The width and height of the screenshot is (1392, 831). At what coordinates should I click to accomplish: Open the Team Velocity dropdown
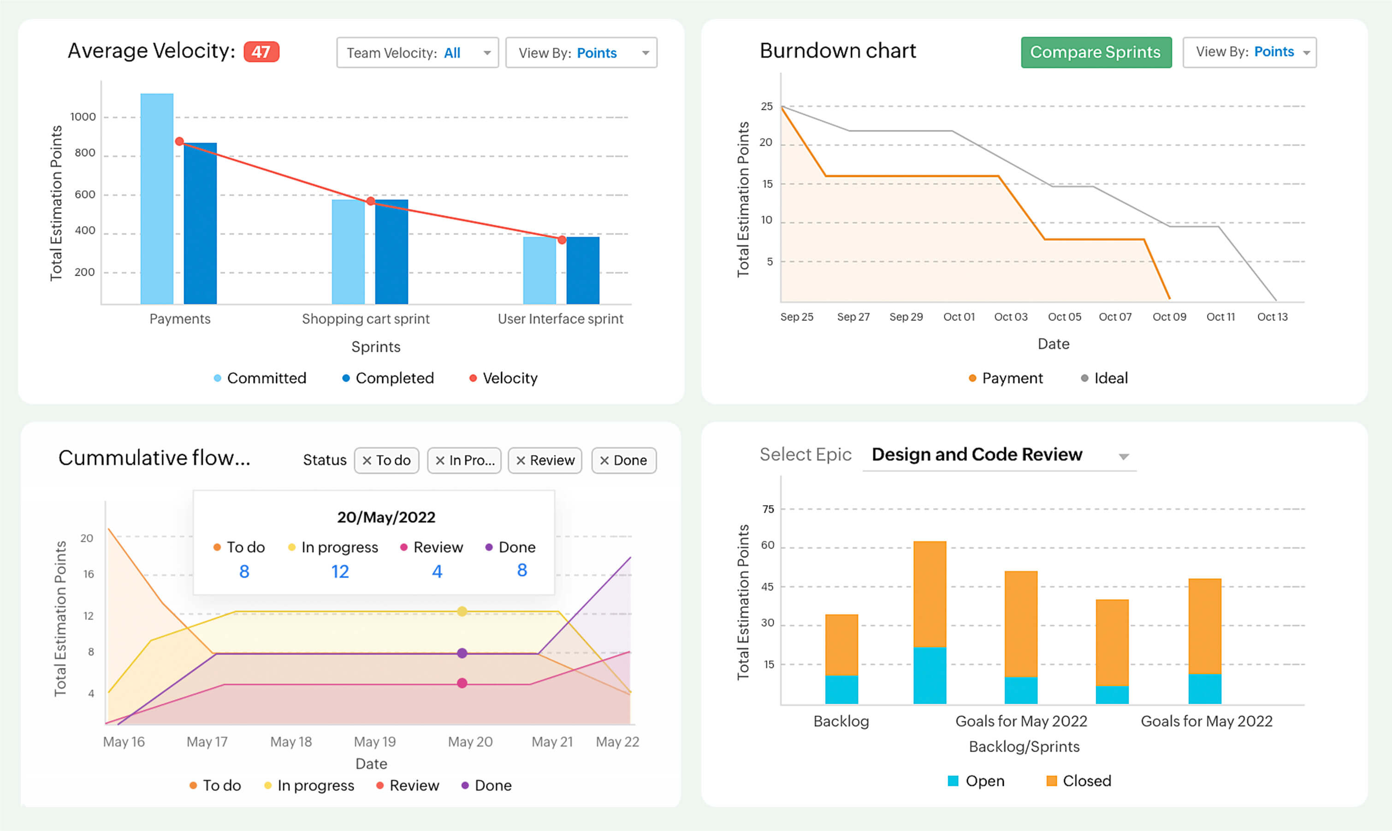tap(418, 52)
